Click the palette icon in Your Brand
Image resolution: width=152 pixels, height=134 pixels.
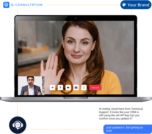coord(124,5)
